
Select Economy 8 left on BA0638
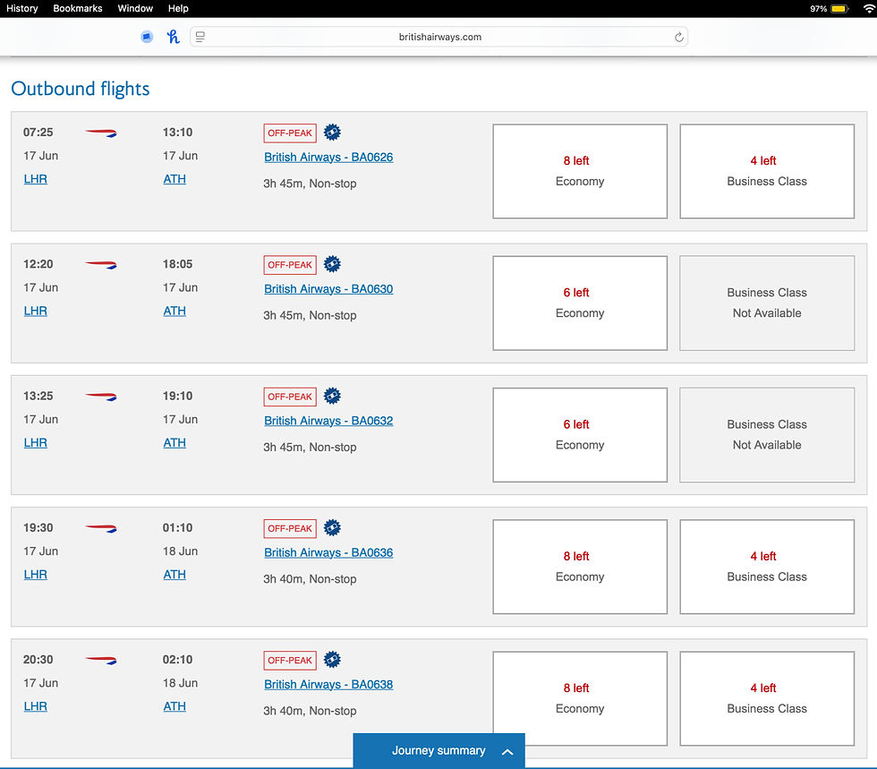[580, 698]
